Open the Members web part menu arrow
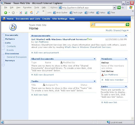135x125 pixels. click(126, 59)
